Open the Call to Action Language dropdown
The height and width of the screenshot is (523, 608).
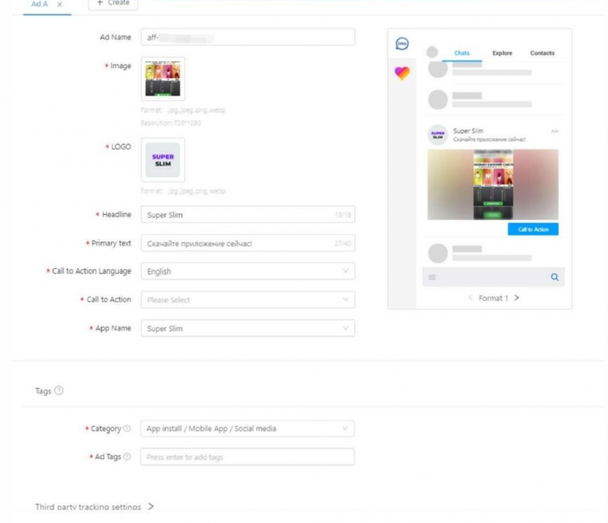tap(248, 271)
